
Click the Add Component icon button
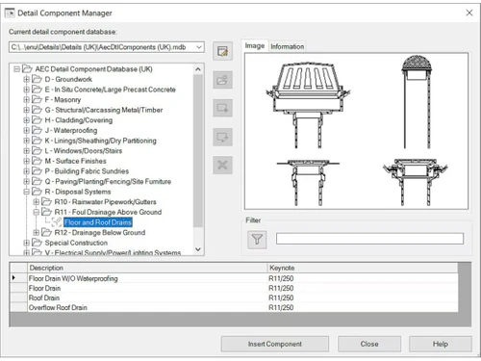[x=222, y=108]
